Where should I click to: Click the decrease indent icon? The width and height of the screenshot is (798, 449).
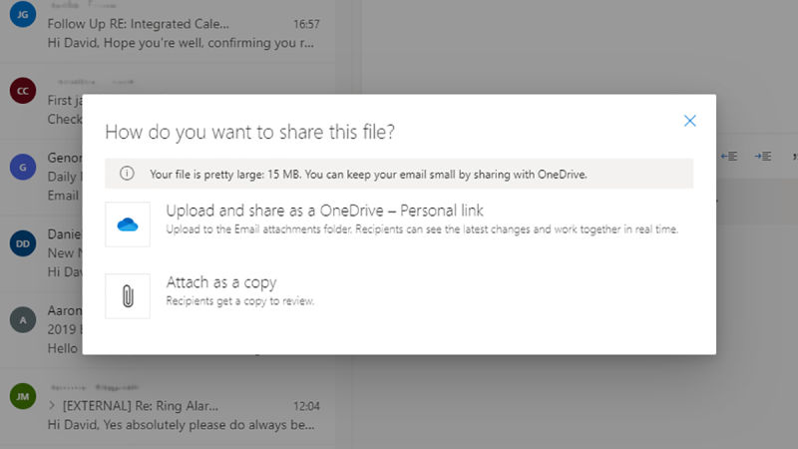click(x=729, y=157)
